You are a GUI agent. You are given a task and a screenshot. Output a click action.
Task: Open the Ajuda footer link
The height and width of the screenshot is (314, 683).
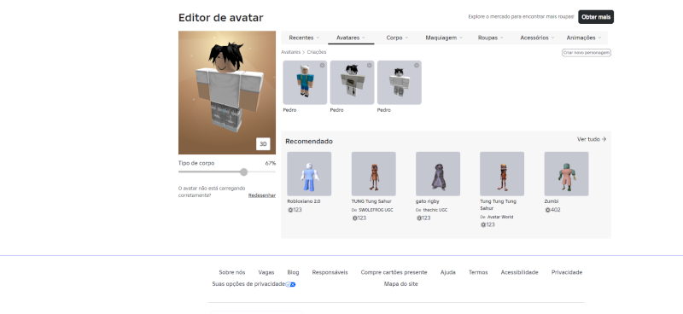click(x=447, y=273)
